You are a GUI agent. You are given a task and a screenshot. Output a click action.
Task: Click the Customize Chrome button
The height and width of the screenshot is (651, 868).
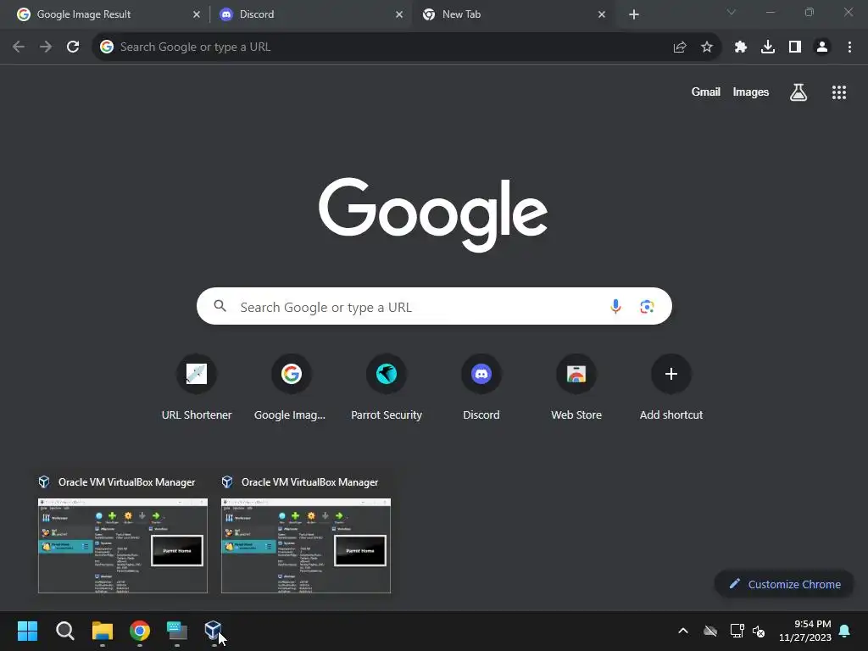[784, 584]
